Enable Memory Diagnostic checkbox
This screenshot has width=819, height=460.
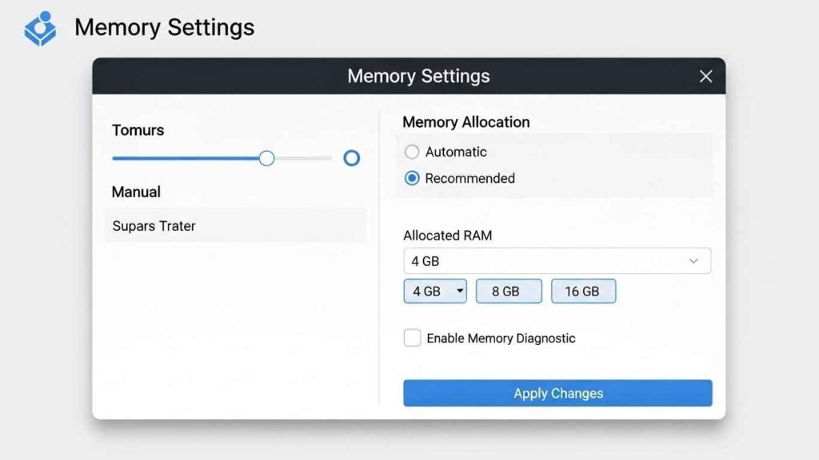pyautogui.click(x=412, y=338)
